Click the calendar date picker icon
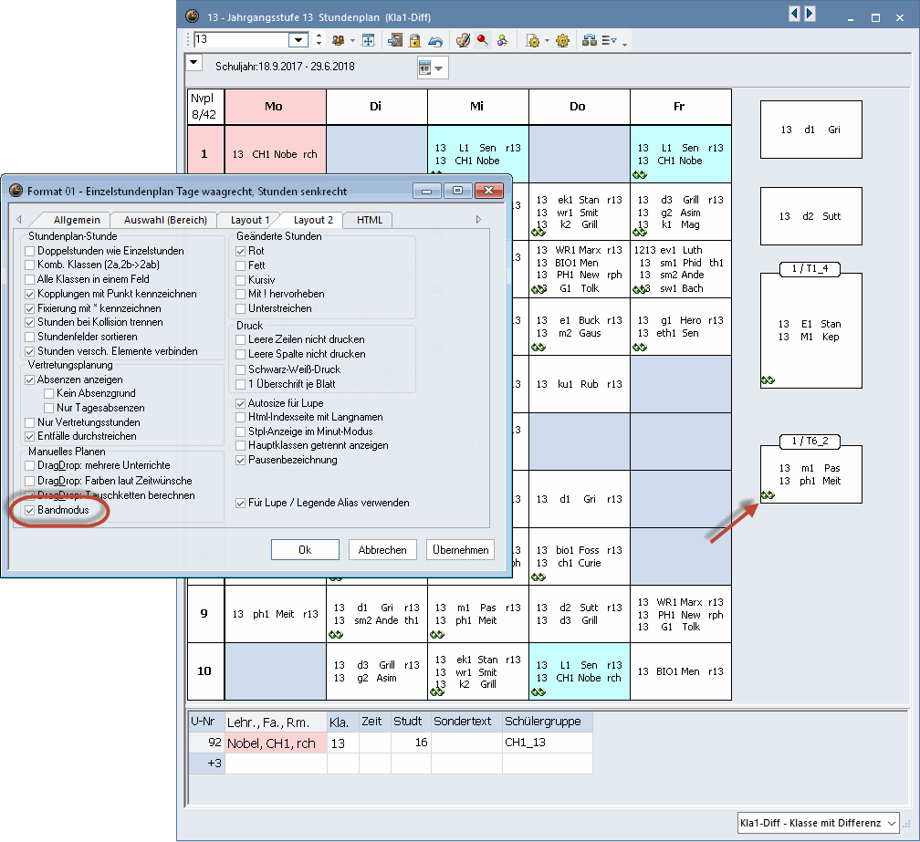 tap(424, 68)
